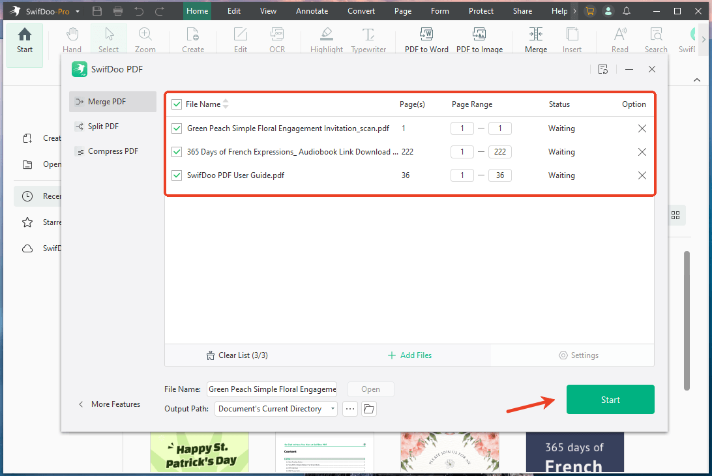Open the Annotate ribbon tab

312,11
